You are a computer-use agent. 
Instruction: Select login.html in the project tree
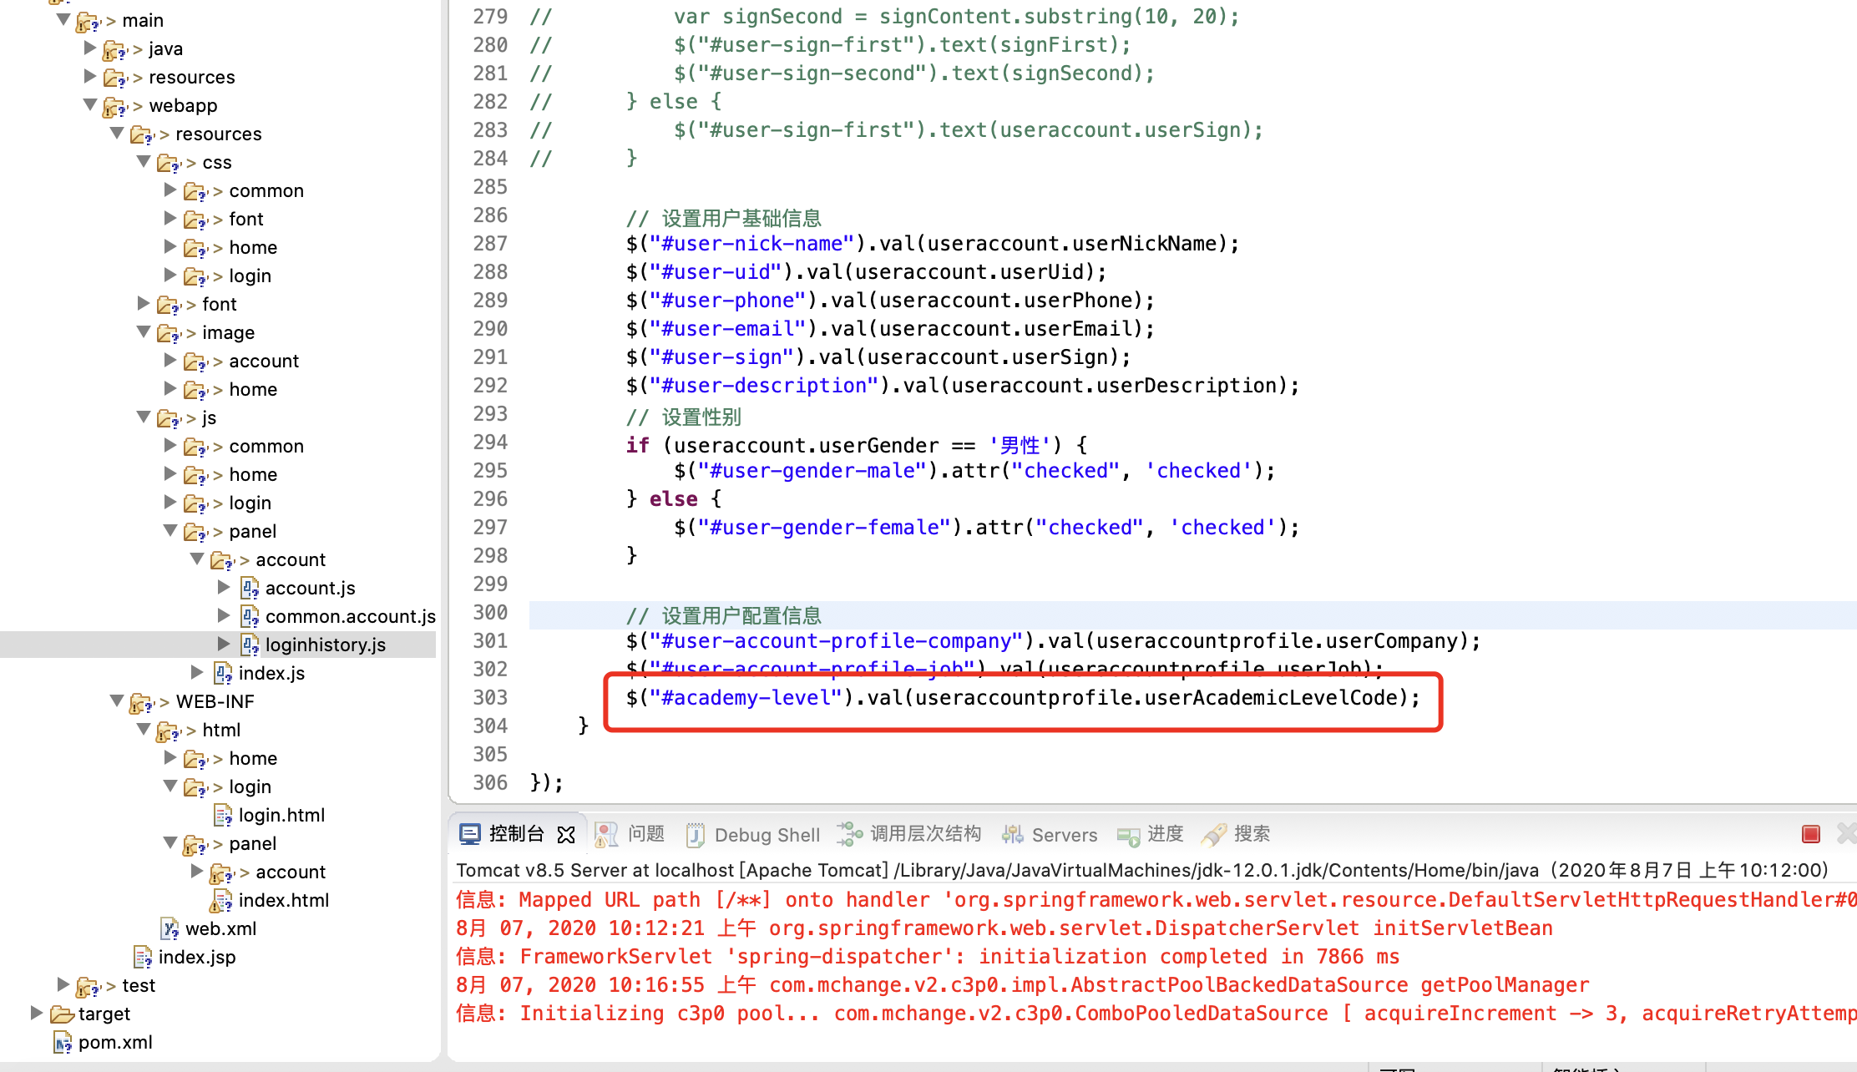point(282,815)
